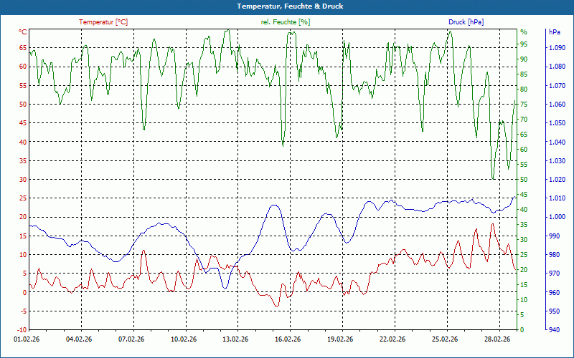Select the red legend label "Temperatur [°C]"
Screen dimensions: 574x358
click(x=103, y=22)
